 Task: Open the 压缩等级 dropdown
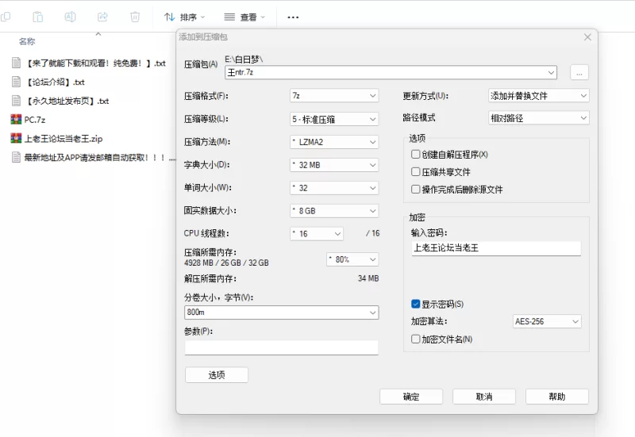point(334,119)
